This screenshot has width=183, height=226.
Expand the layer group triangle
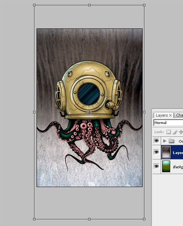pos(165,141)
